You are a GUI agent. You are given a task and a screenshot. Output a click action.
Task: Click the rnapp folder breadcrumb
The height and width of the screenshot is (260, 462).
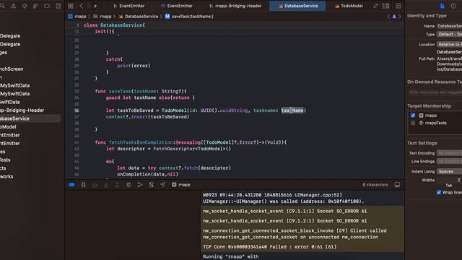[103, 17]
